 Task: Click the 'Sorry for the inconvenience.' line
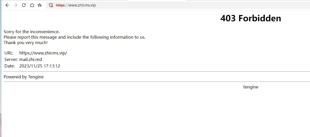click(x=32, y=32)
